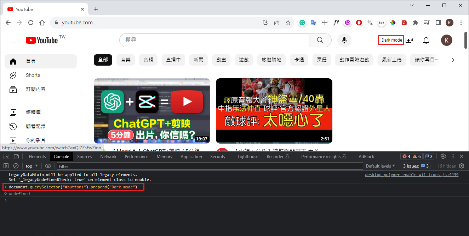Open the hamburger guide menu
The width and height of the screenshot is (469, 236).
coord(13,40)
